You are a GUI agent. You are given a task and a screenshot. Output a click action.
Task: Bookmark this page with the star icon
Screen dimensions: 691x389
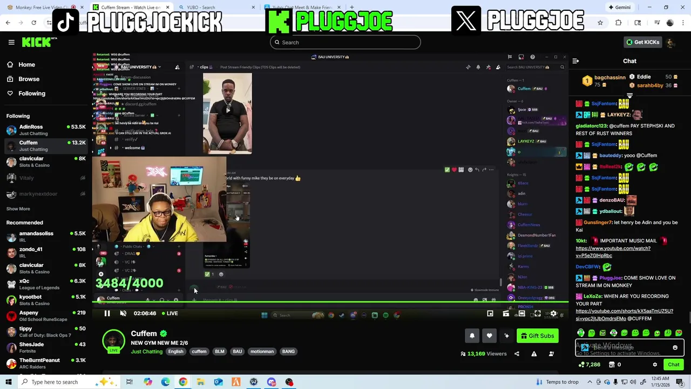tap(600, 23)
